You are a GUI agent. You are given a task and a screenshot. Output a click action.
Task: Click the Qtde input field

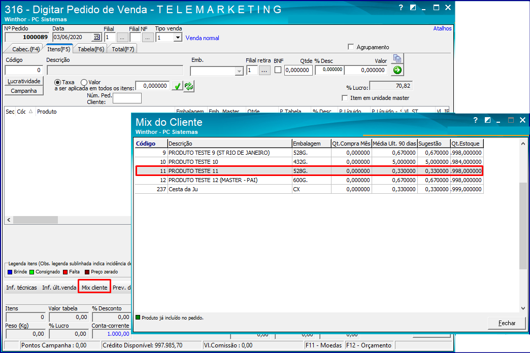pyautogui.click(x=298, y=70)
